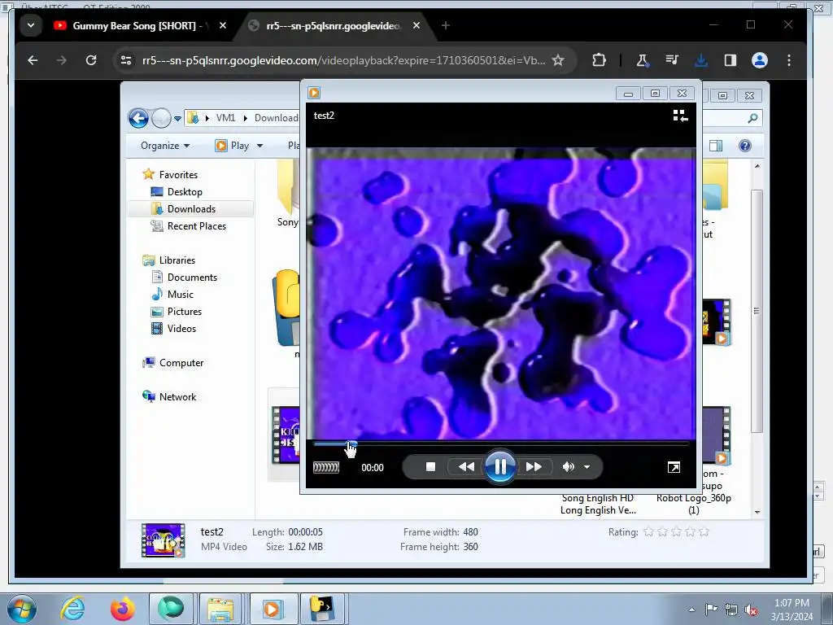This screenshot has height=625, width=833.
Task: Bookmark this page with star
Action: tap(558, 60)
